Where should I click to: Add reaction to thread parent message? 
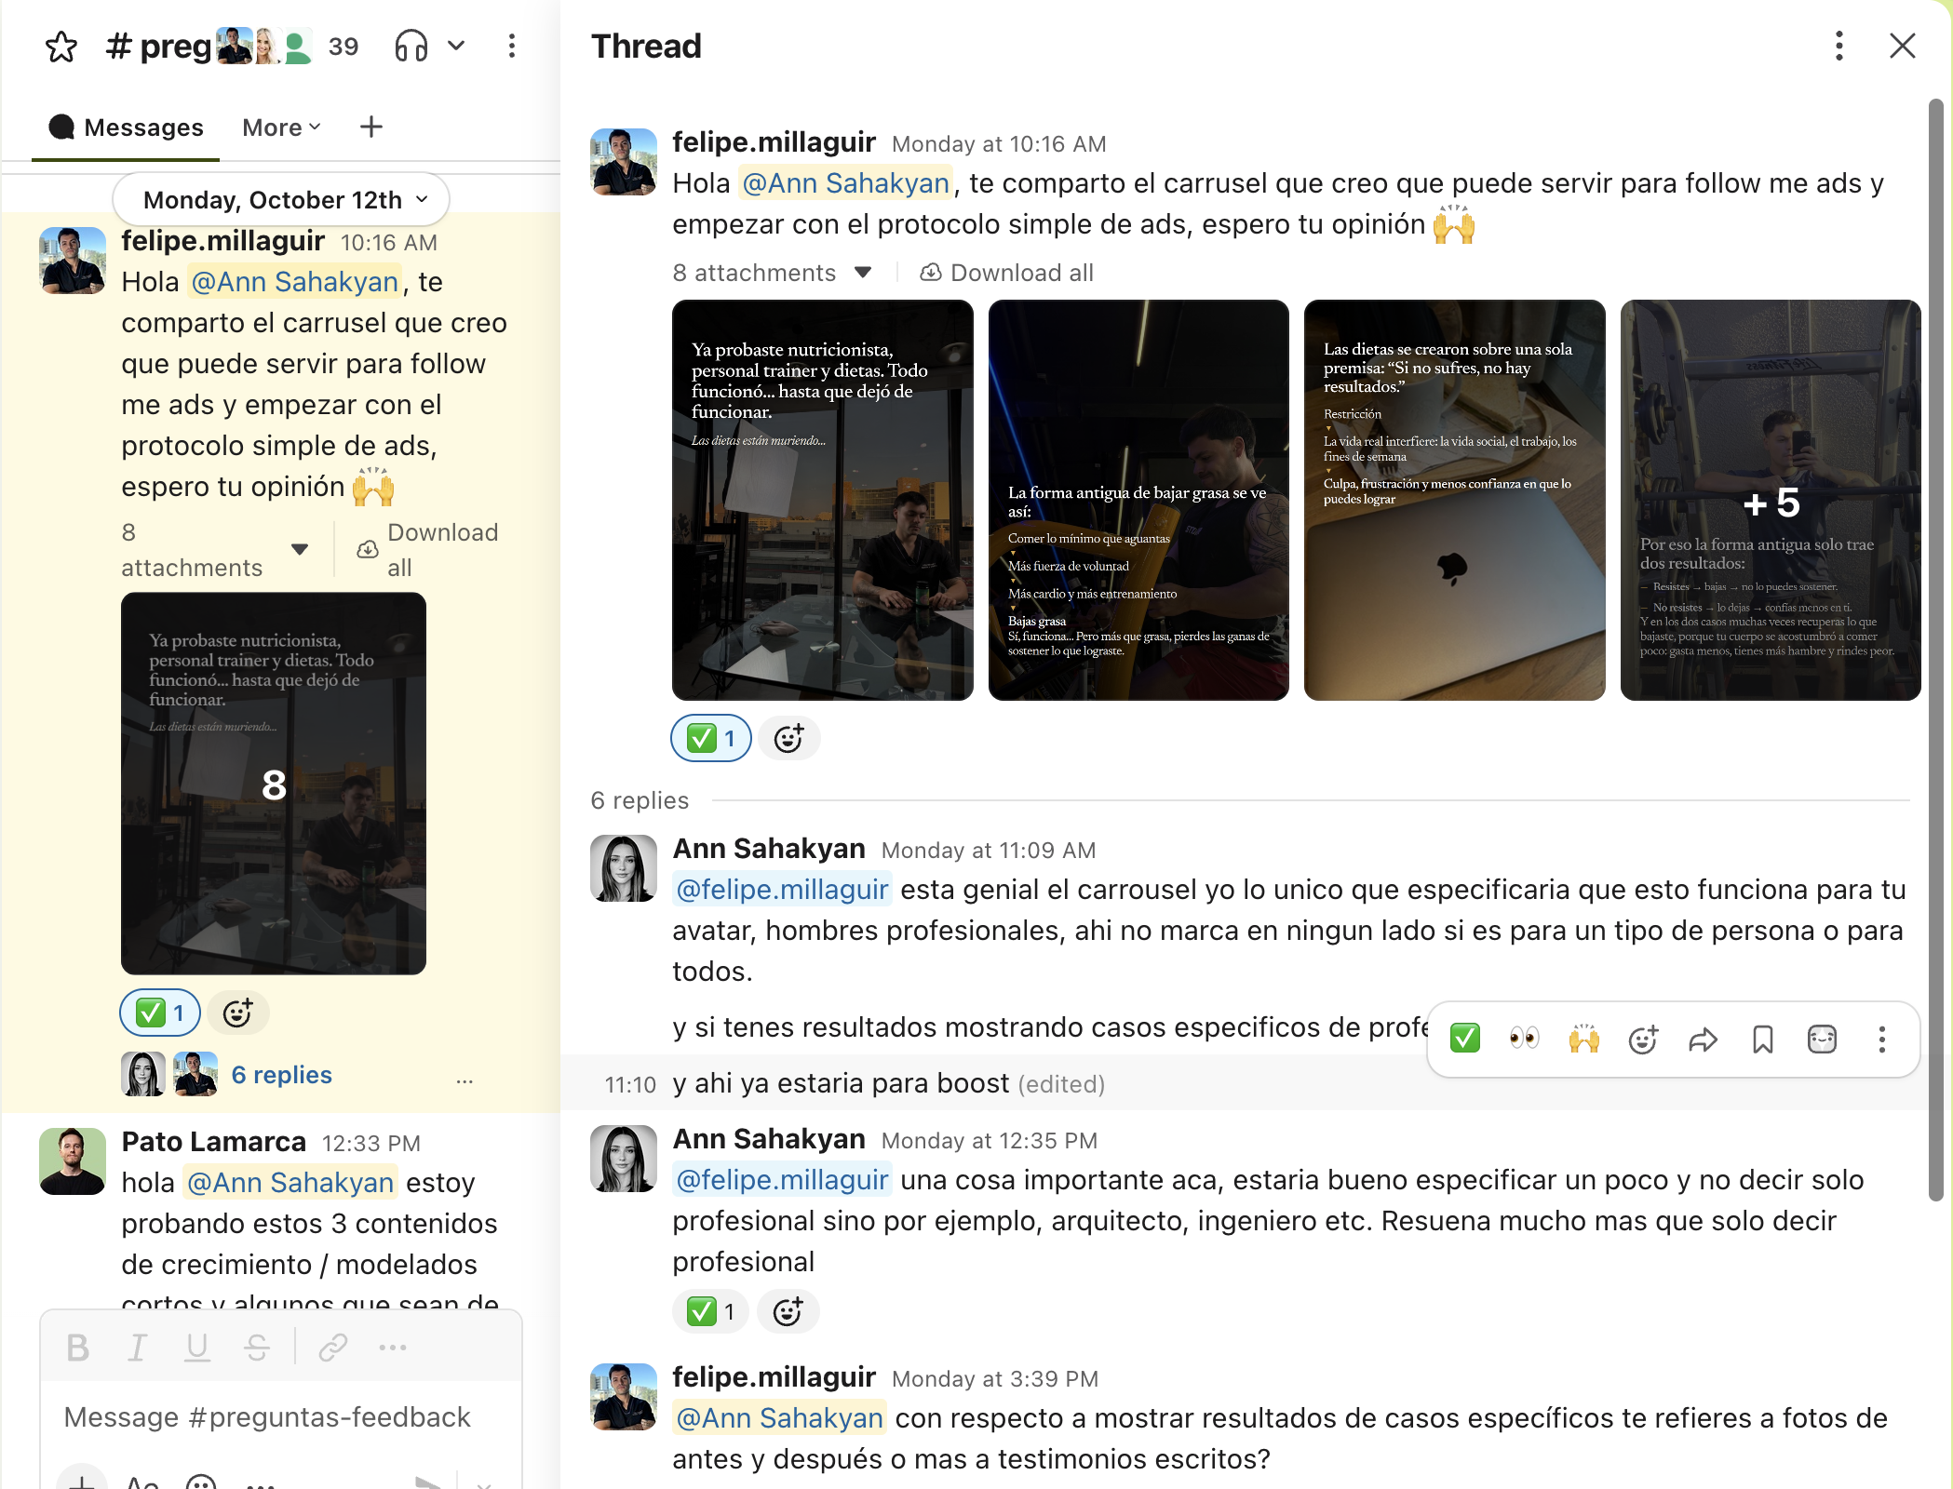[x=788, y=739]
